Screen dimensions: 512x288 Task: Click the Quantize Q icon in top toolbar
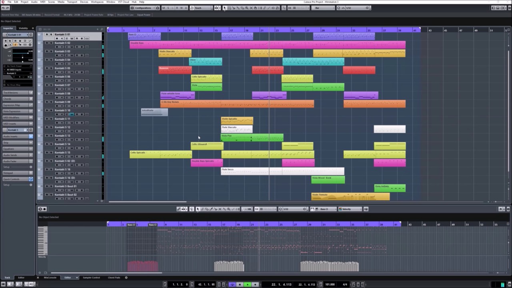339,8
